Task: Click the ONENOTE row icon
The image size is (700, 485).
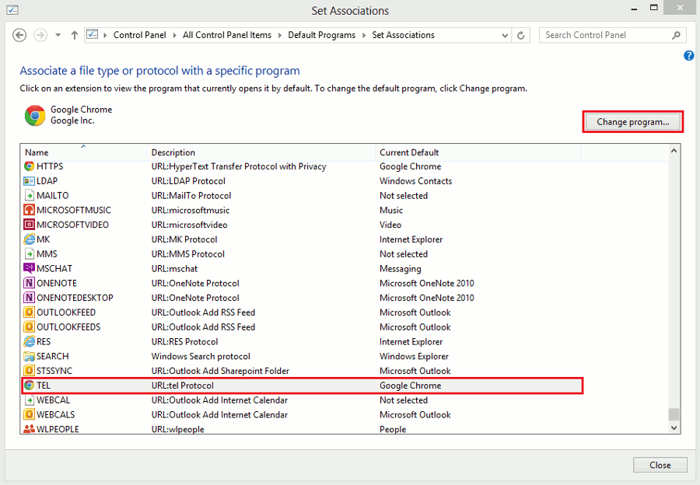Action: (x=29, y=284)
